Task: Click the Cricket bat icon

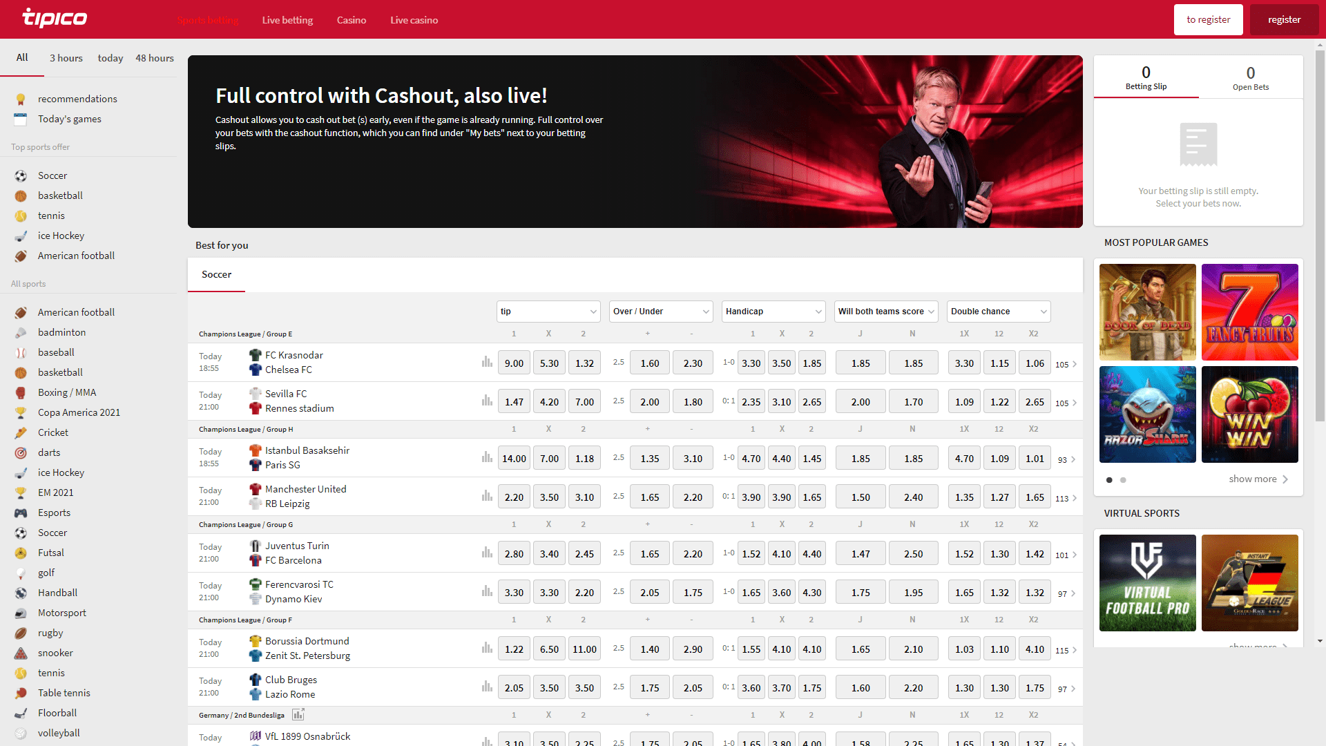Action: click(21, 432)
